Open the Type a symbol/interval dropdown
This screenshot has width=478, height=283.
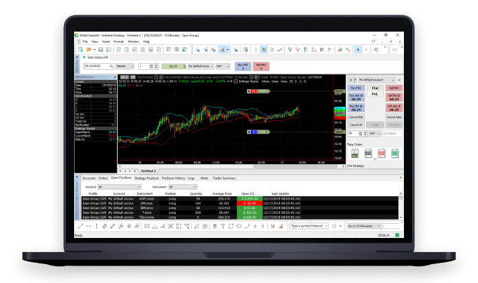(309, 226)
